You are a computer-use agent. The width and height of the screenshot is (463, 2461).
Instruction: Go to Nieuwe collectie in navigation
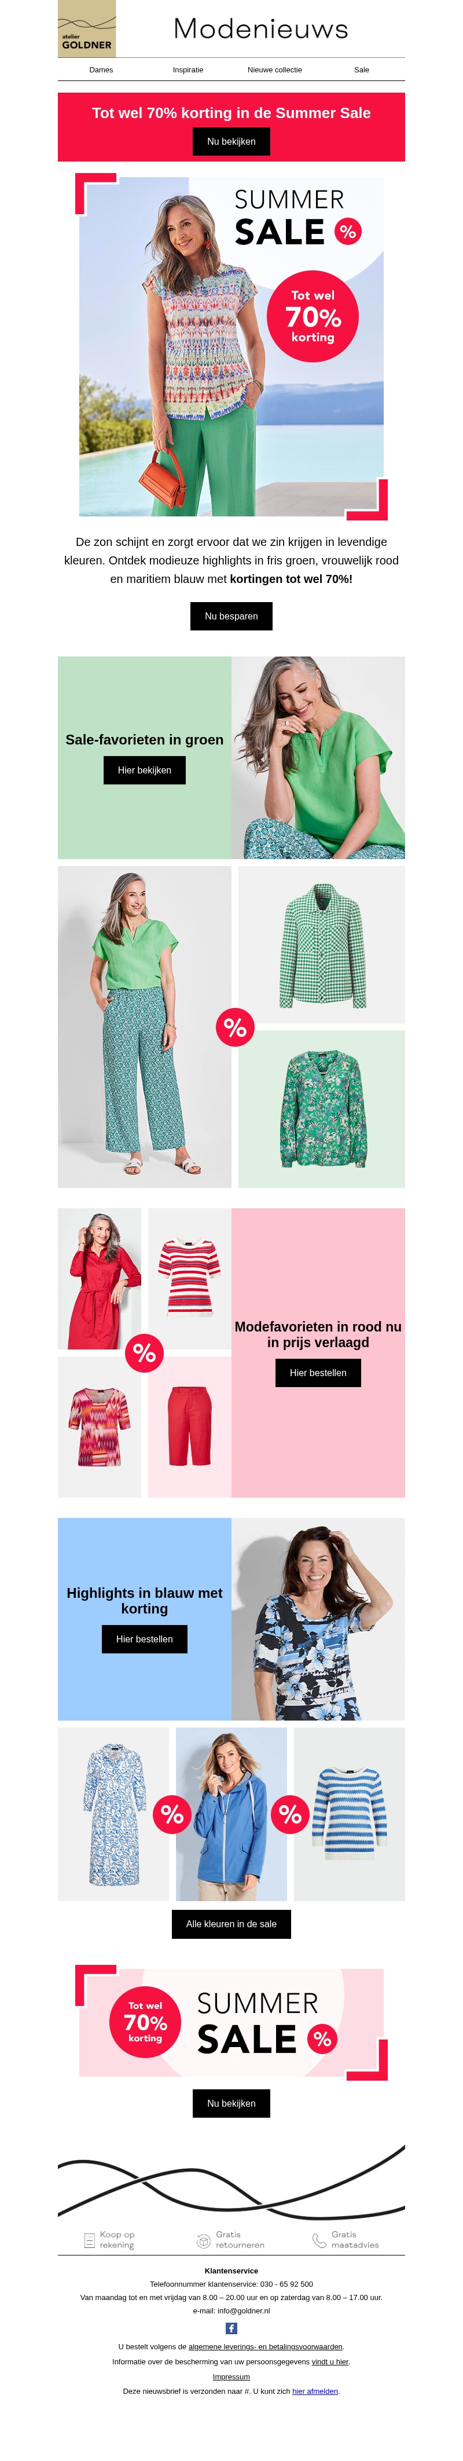[x=275, y=69]
